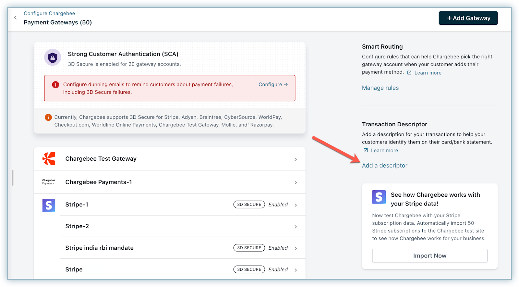The width and height of the screenshot is (519, 287).
Task: Click the 3D SECURE badge on Stripe-1
Action: pos(249,205)
